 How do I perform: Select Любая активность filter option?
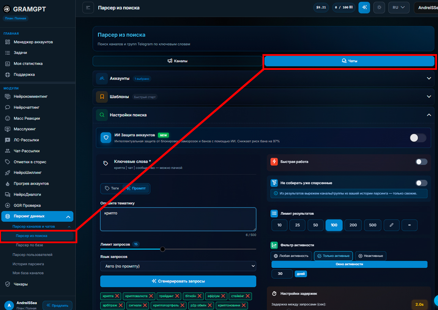291,256
